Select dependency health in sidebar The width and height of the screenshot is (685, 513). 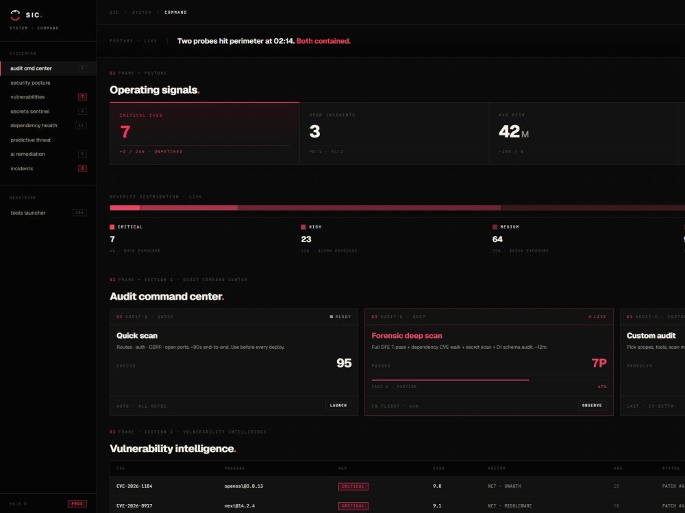pyautogui.click(x=48, y=126)
